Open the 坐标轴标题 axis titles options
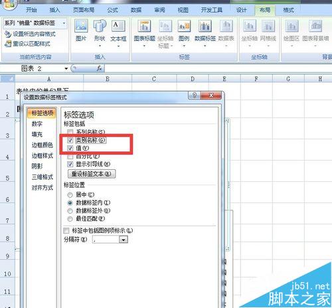 [165, 34]
